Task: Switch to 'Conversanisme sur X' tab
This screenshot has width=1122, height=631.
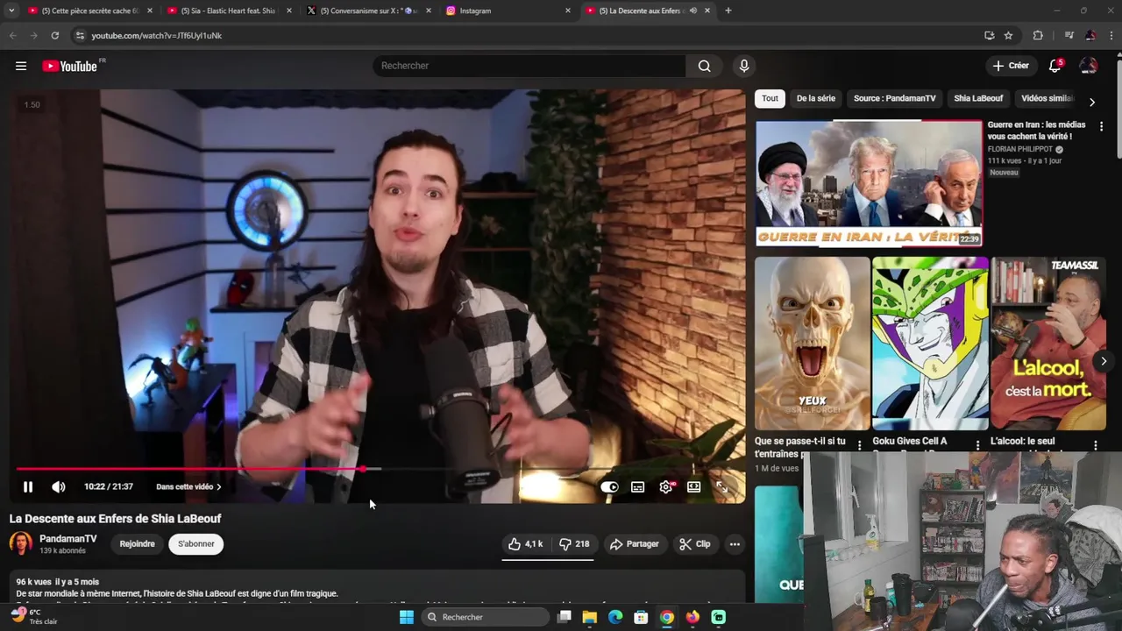Action: pyautogui.click(x=367, y=11)
